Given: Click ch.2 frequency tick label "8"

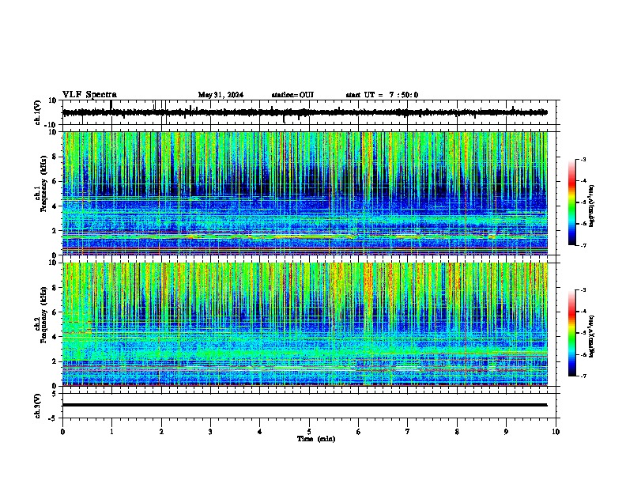Looking at the screenshot, I should coord(55,288).
